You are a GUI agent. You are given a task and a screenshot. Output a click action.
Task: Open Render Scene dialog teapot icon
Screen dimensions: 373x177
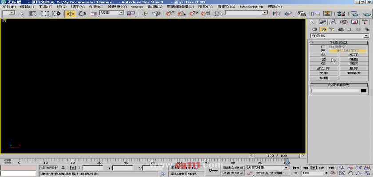pos(355,14)
